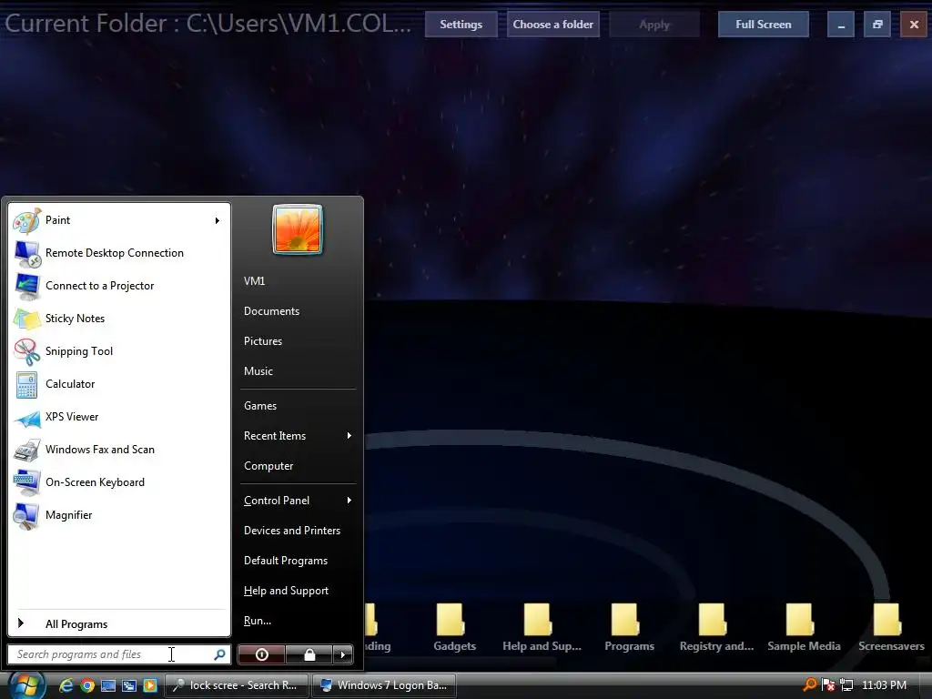Click the 11:03 PM clock
Image resolution: width=932 pixels, height=699 pixels.
(x=884, y=685)
